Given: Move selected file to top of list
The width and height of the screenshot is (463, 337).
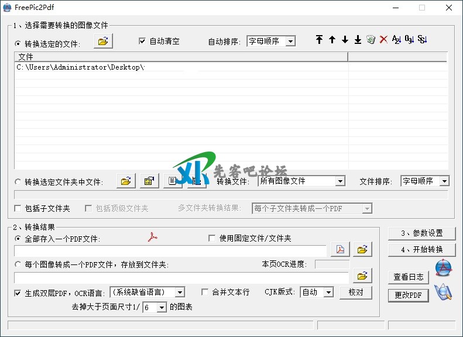Looking at the screenshot, I should (x=319, y=40).
